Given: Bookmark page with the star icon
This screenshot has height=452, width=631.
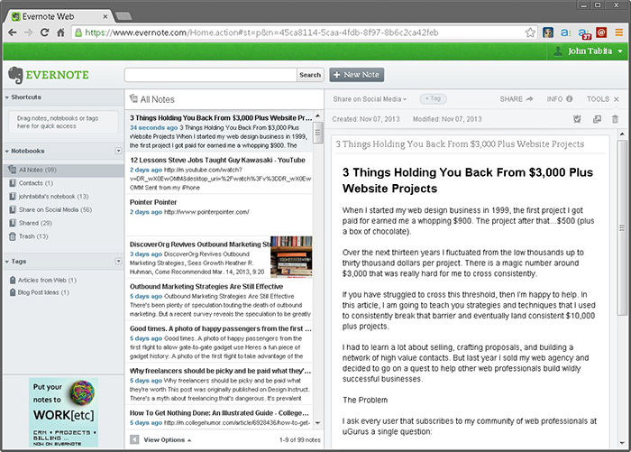Looking at the screenshot, I should tap(531, 32).
